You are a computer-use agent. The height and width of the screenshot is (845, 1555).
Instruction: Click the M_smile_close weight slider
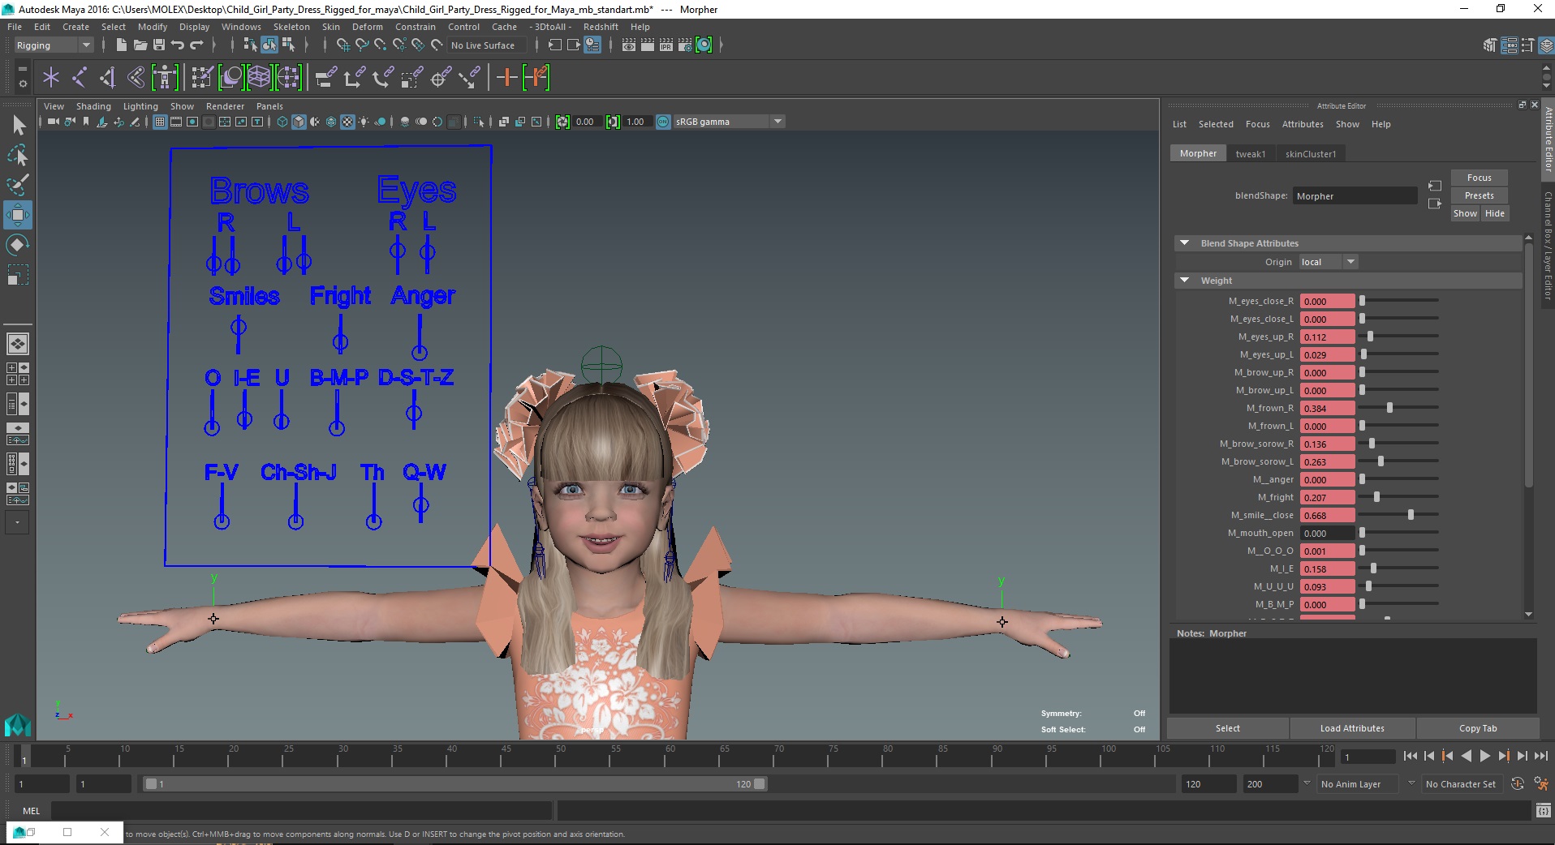(x=1399, y=515)
